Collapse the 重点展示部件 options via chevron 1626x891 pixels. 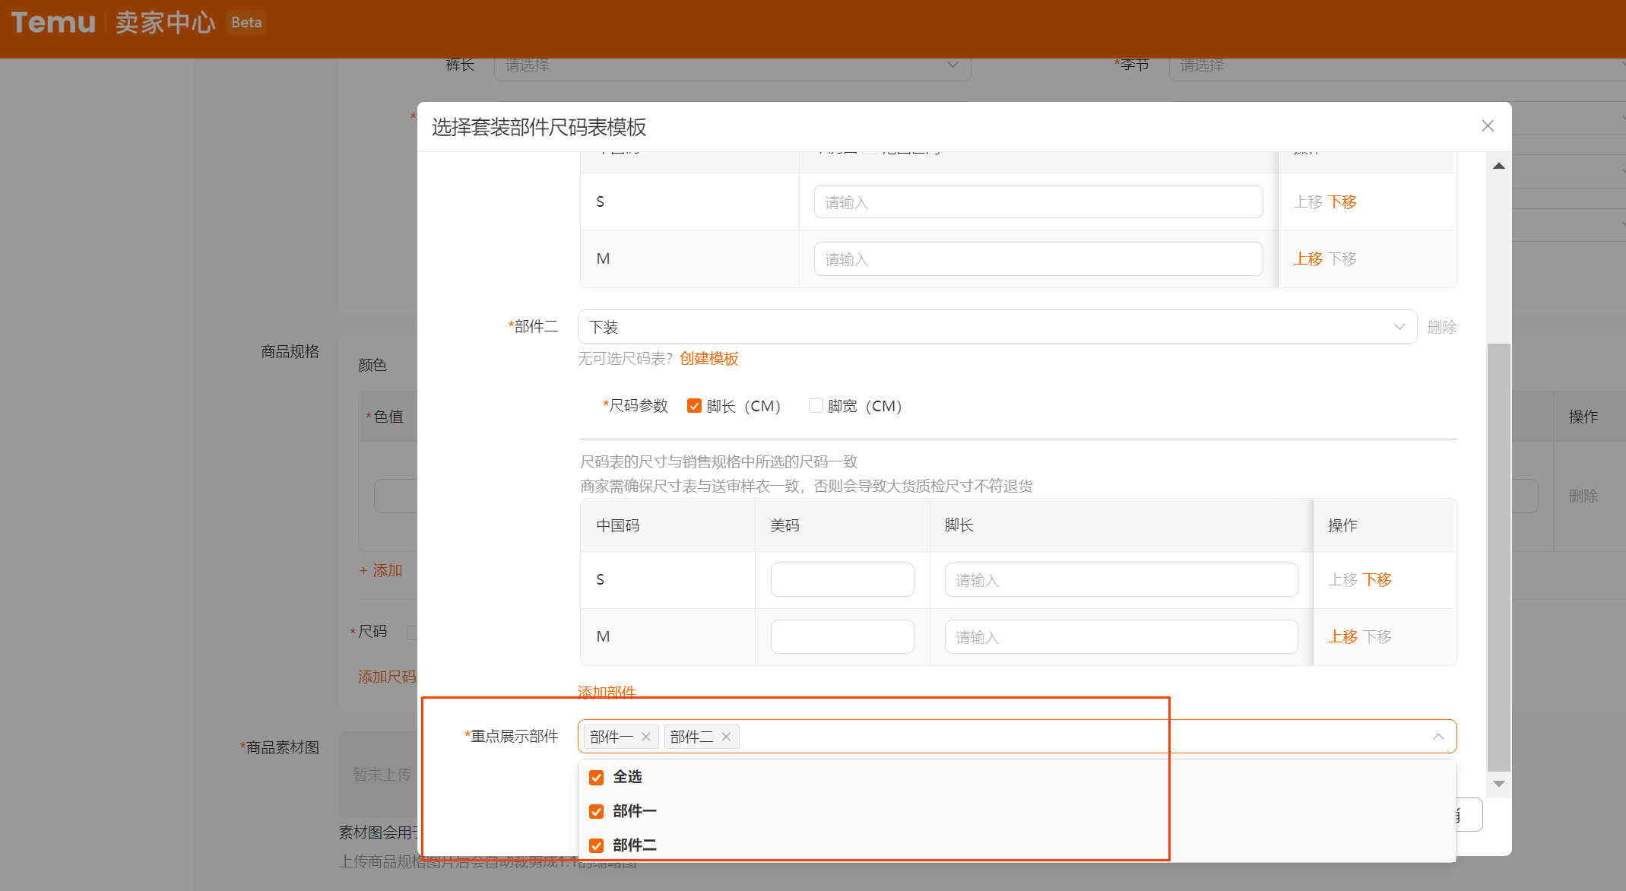[1438, 736]
